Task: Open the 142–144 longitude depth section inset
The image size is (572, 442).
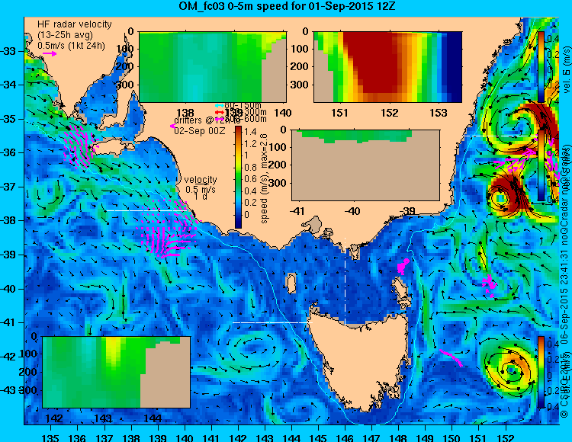Action: coord(117,372)
